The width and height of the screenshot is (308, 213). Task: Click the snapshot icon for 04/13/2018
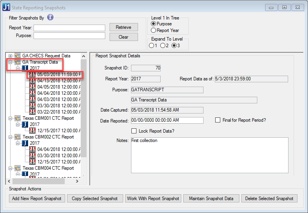coord(32,81)
